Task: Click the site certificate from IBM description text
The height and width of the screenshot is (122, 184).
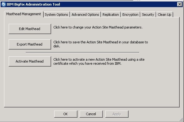Action: (x=99, y=62)
